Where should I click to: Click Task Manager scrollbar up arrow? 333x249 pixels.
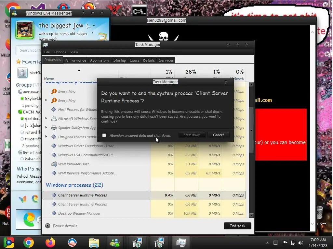click(x=251, y=85)
